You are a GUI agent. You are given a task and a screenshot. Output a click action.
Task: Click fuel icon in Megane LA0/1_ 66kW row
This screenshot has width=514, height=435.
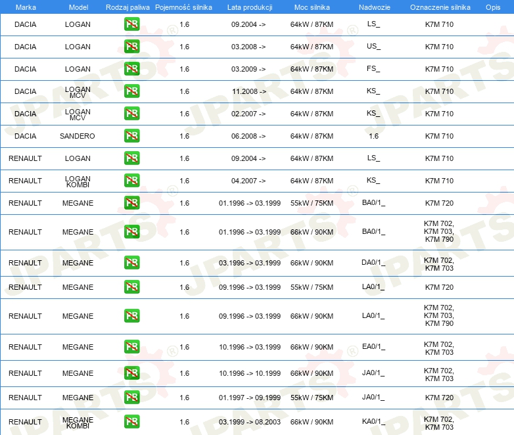(131, 315)
